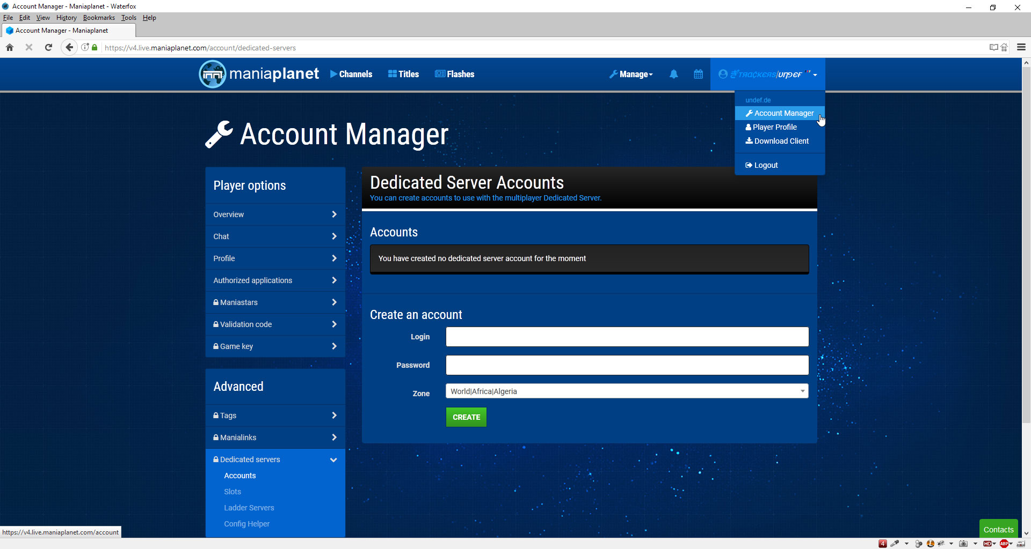1031x549 pixels.
Task: Click the Password input field
Action: [627, 365]
